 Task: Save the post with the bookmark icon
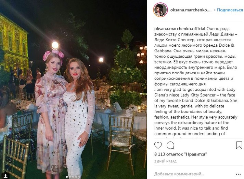pyautogui.click(x=239, y=145)
